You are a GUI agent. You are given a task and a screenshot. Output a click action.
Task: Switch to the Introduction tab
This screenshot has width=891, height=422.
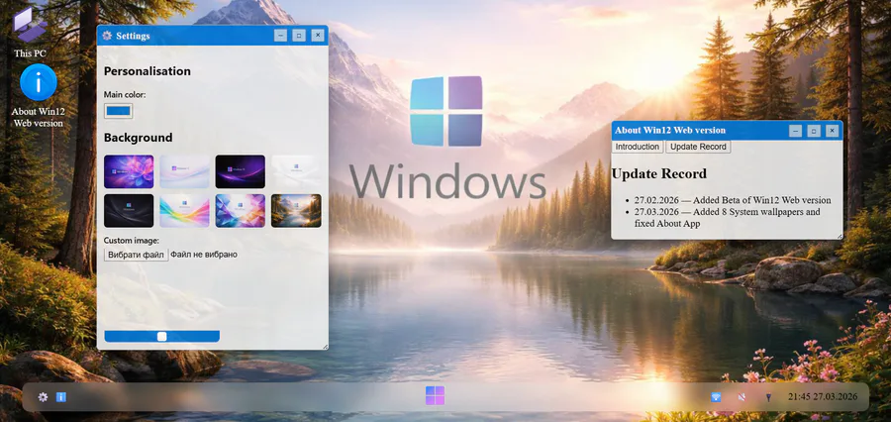click(x=638, y=147)
